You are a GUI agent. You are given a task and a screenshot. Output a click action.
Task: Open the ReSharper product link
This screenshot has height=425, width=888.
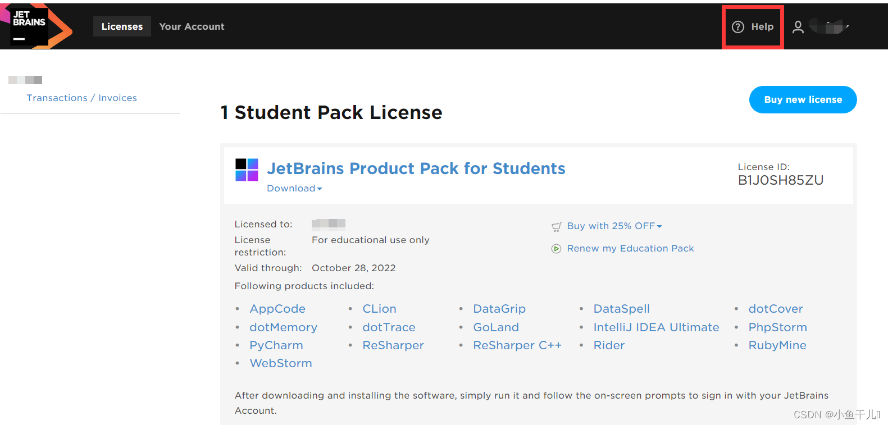pos(393,345)
